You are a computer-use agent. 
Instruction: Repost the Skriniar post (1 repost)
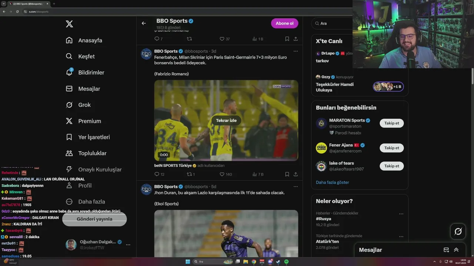point(191,174)
